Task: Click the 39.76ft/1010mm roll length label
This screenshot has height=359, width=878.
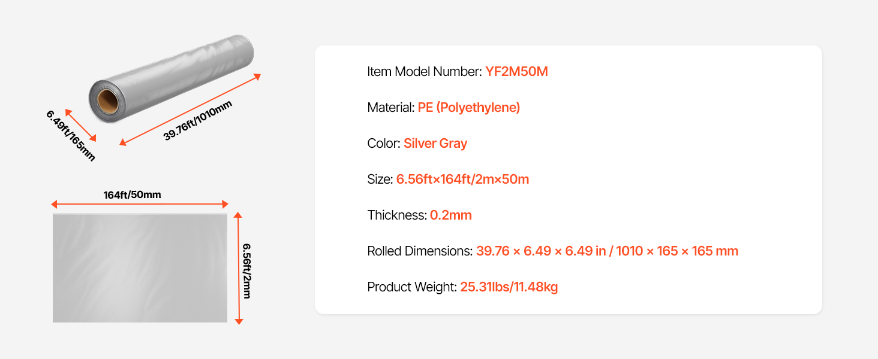Action: 197,121
